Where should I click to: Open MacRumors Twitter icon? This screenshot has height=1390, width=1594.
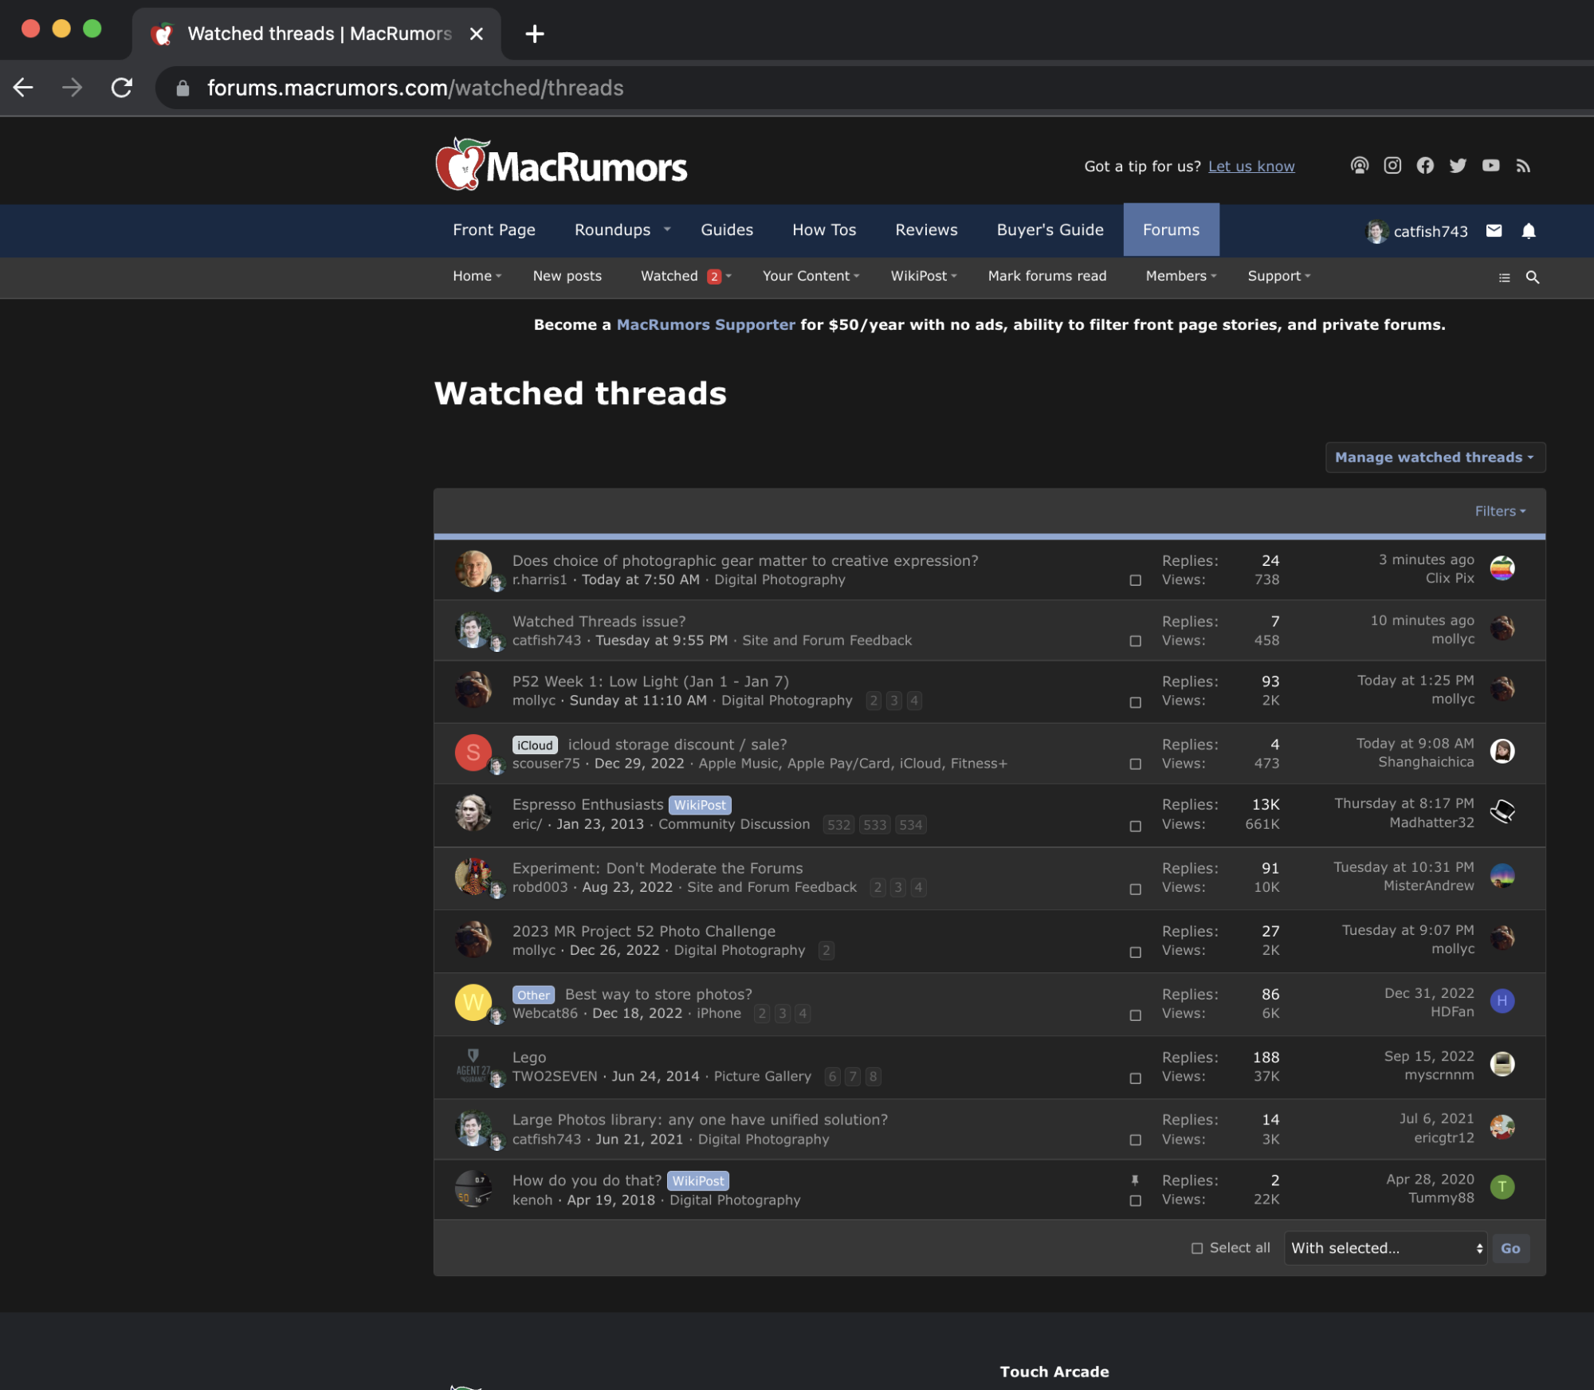[x=1458, y=166]
